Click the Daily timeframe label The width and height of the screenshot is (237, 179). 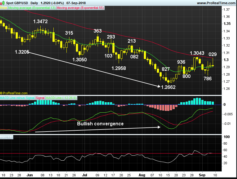(34, 3)
